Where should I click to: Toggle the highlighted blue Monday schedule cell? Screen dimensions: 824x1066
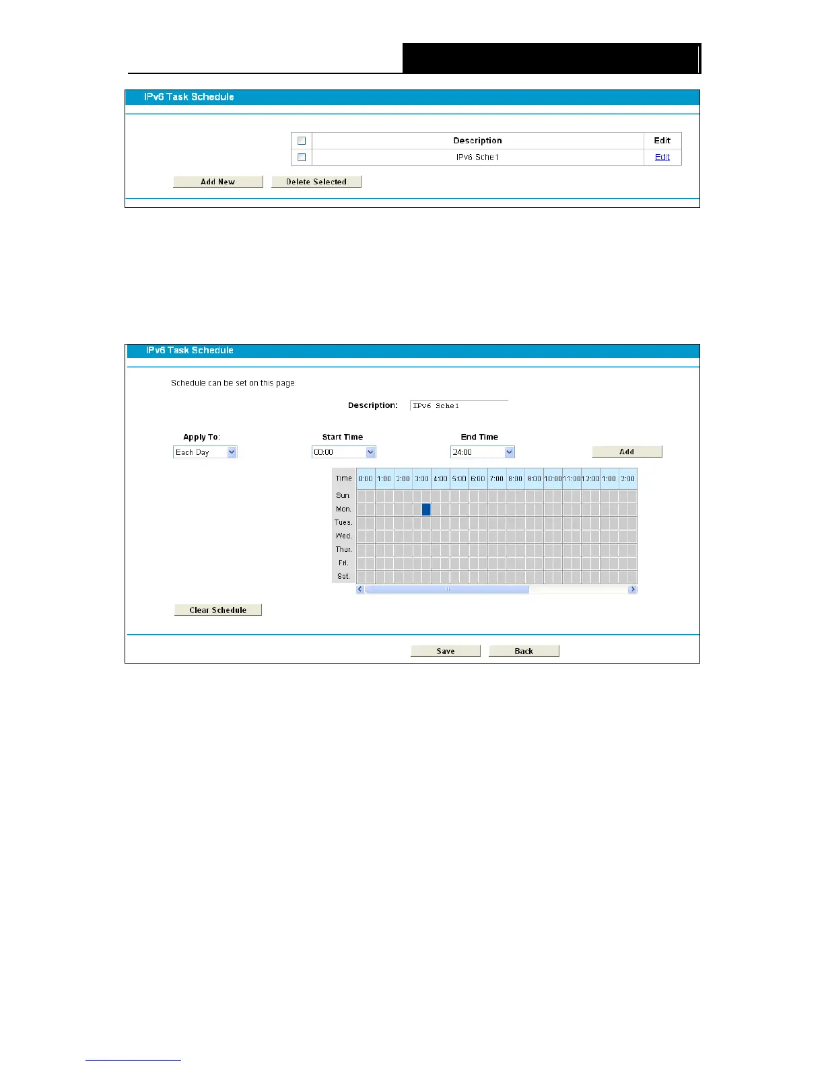[x=426, y=509]
